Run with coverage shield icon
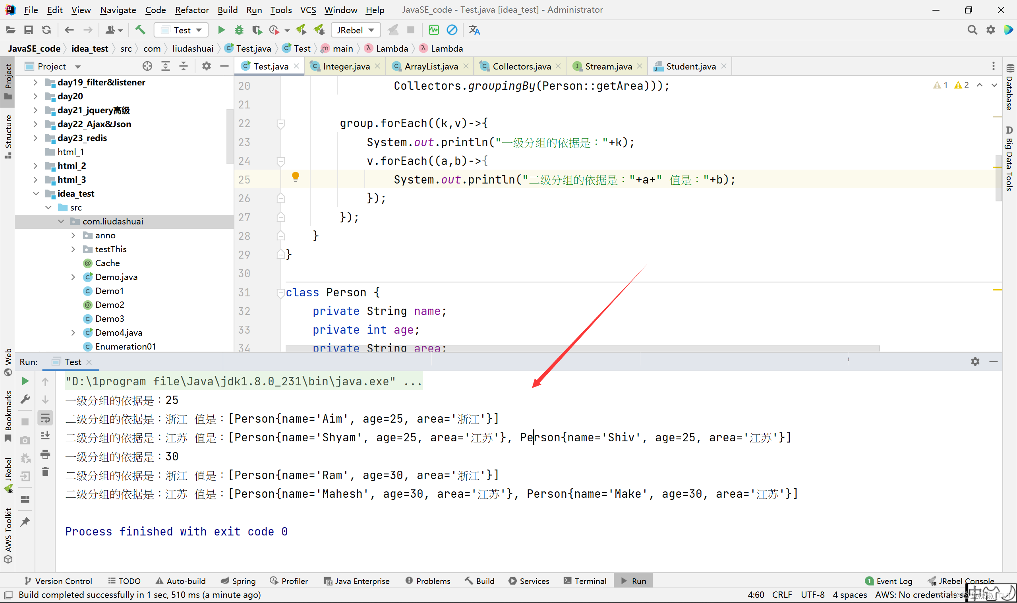 click(x=257, y=30)
